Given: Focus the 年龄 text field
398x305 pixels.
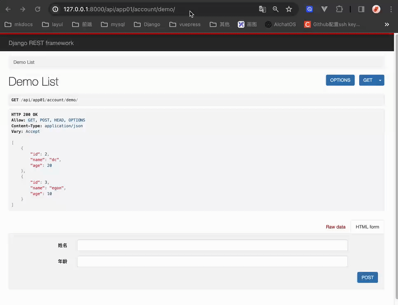Looking at the screenshot, I should click(212, 261).
